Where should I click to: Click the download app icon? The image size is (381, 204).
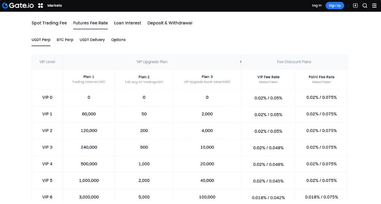pos(355,6)
